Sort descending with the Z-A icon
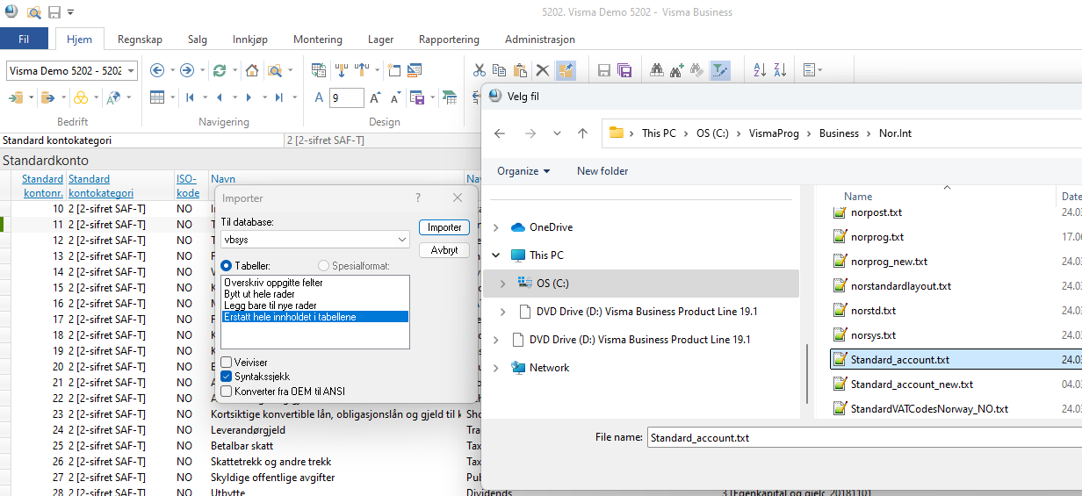Viewport: 1082px width, 496px height. click(781, 70)
